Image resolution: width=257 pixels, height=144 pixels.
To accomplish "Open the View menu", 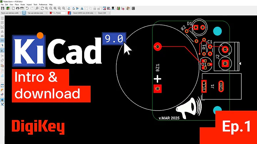I will click(11, 5).
